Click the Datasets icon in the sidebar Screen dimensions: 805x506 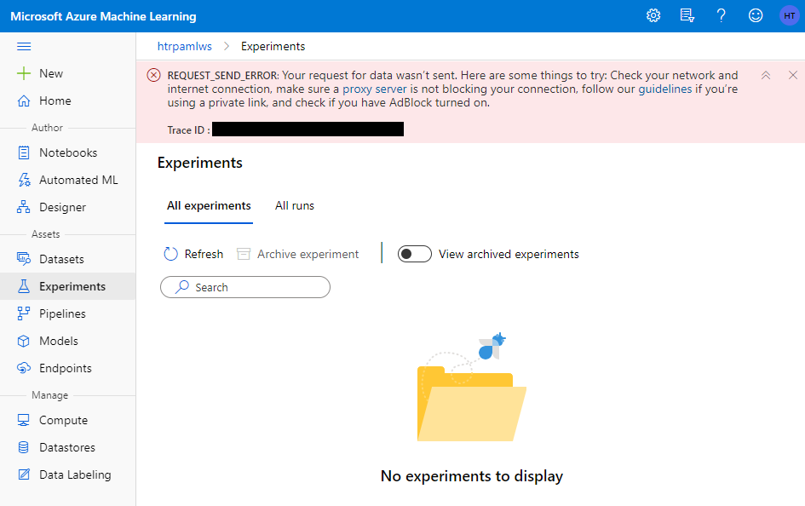tap(24, 259)
